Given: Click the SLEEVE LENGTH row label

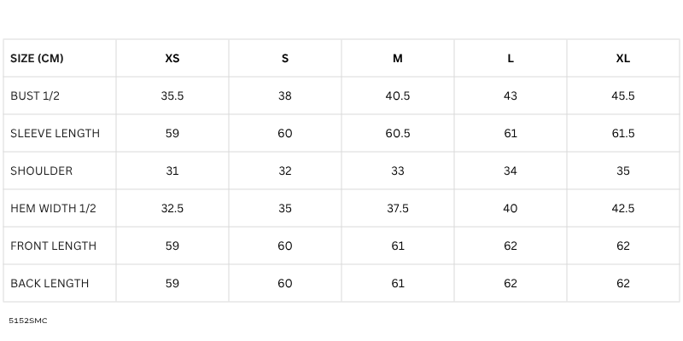Looking at the screenshot, I should [x=55, y=134].
